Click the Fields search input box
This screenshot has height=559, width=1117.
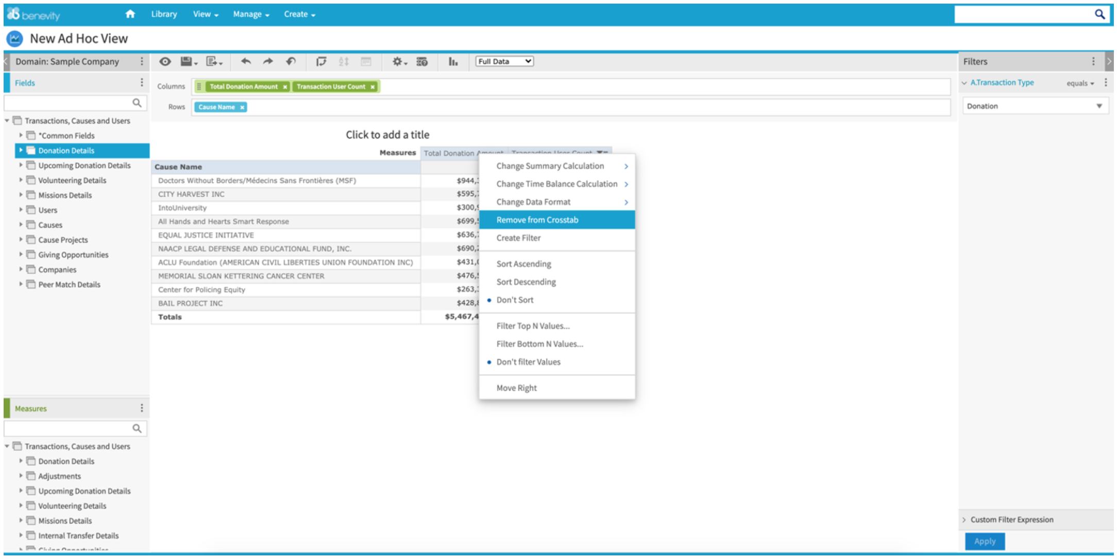coord(75,103)
